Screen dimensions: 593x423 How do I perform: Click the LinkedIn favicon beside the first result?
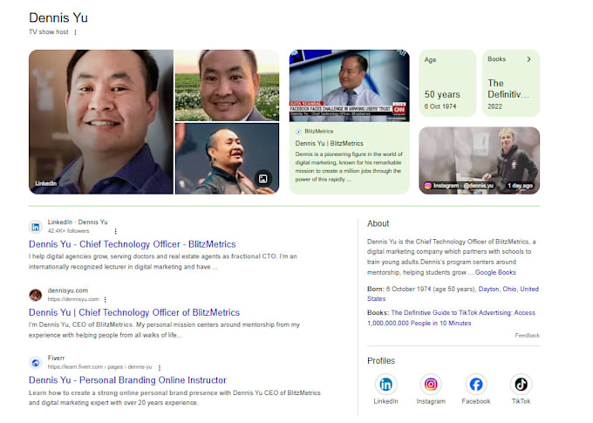[36, 227]
